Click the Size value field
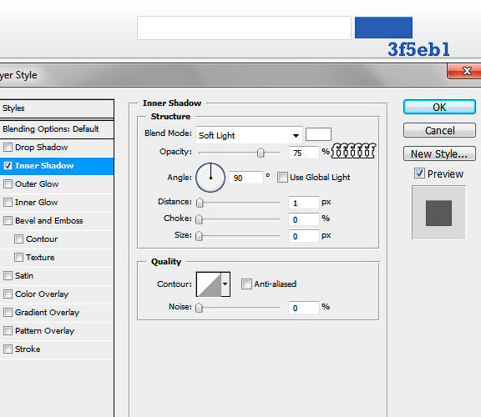 304,236
